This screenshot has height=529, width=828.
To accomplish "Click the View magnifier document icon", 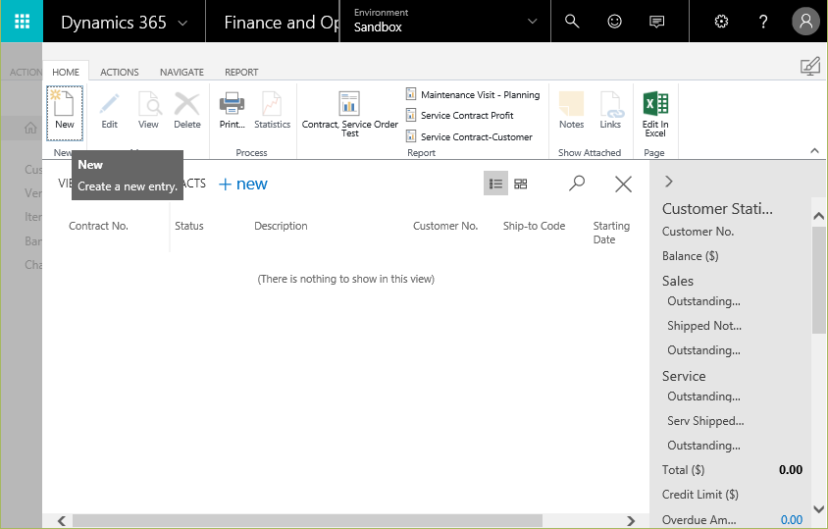I will [148, 111].
